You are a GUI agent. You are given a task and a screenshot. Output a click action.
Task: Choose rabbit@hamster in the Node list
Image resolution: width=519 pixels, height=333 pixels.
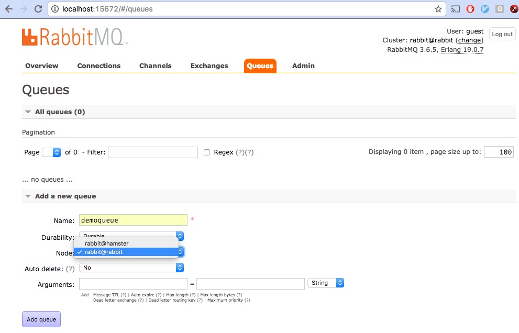point(126,243)
